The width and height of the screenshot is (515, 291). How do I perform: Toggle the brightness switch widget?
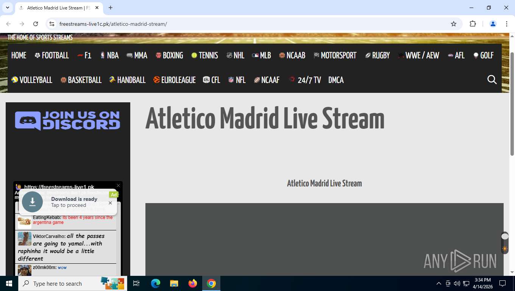(505, 242)
